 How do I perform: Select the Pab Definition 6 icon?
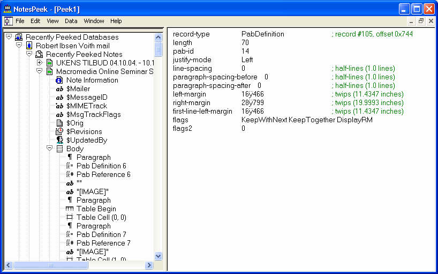pos(70,166)
